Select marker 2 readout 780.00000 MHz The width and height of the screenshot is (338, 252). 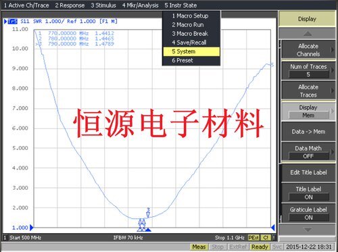[x=76, y=39]
